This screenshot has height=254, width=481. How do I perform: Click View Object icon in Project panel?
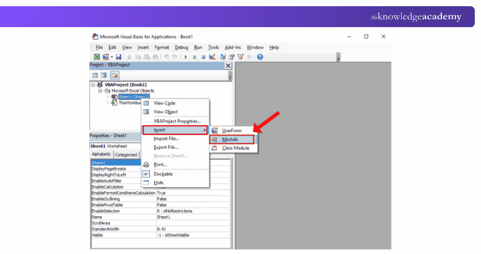click(x=104, y=75)
